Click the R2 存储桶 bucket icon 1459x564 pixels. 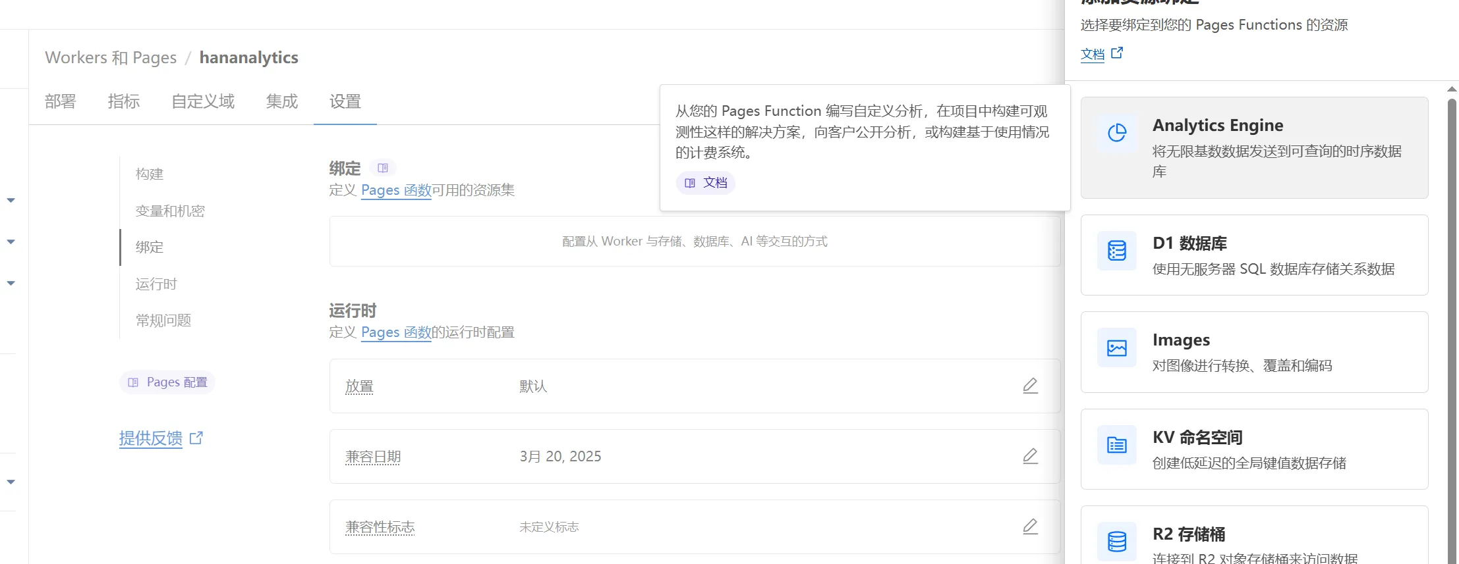(1117, 542)
